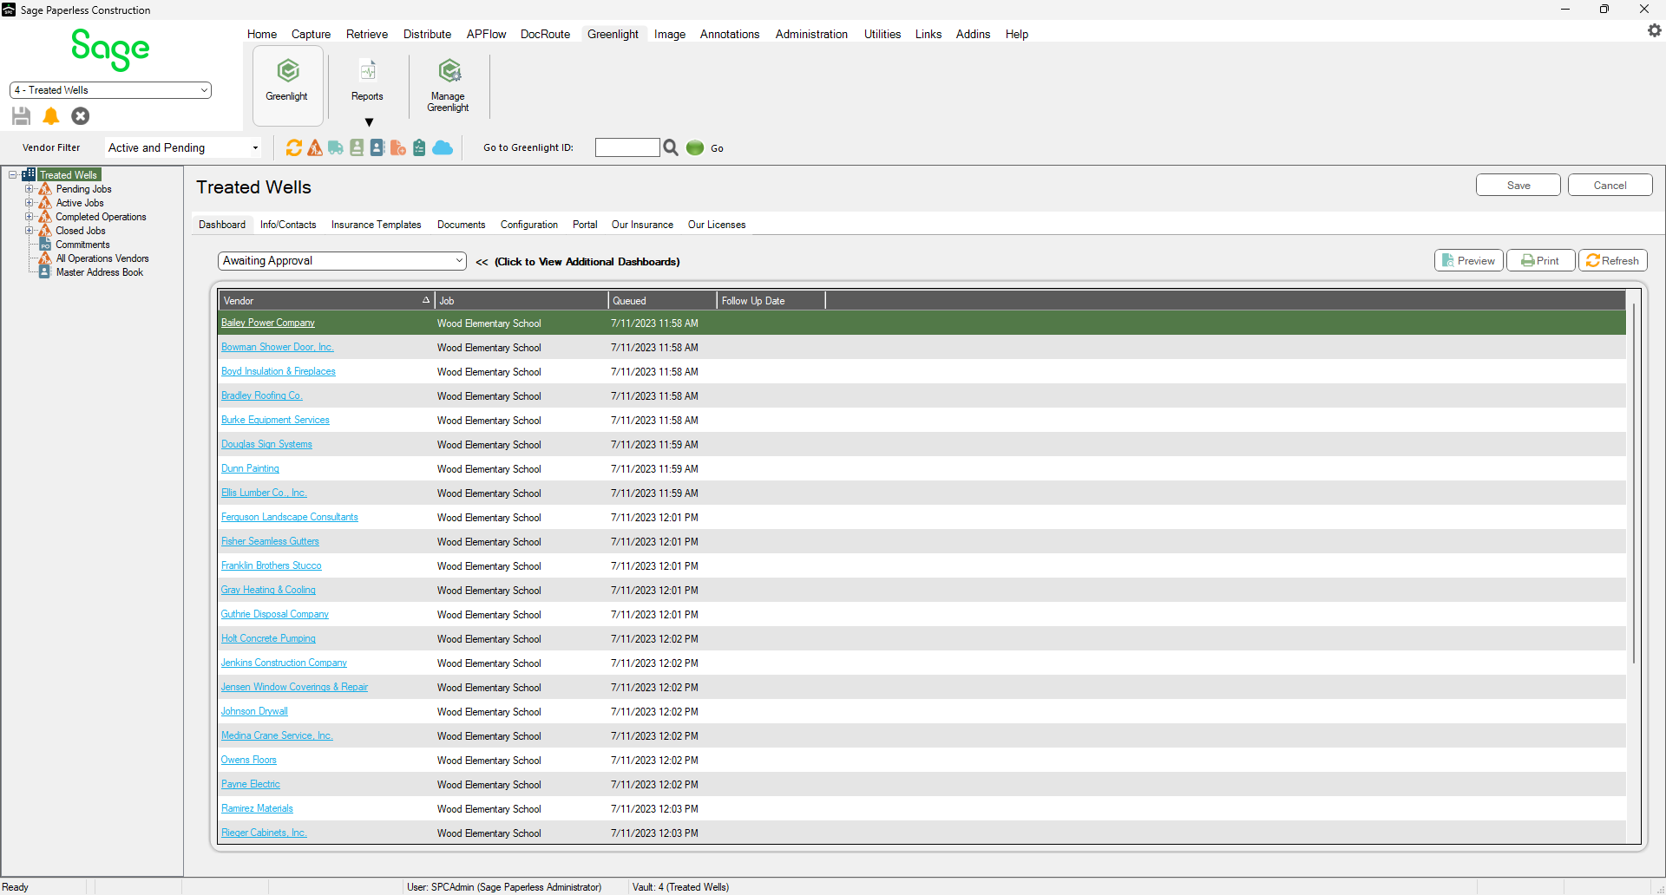Click the blue address book icon in the toolbar
The height and width of the screenshot is (895, 1666).
pos(377,148)
